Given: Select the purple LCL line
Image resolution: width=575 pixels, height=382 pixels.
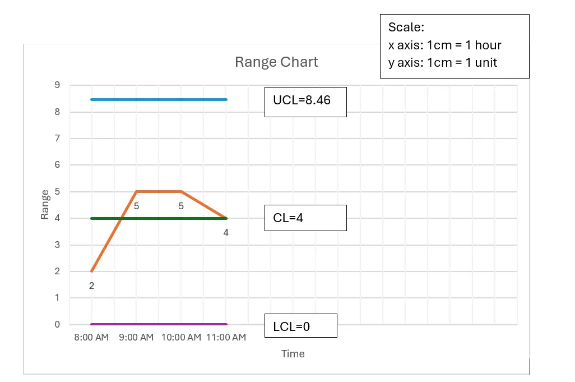Looking at the screenshot, I should coord(159,324).
